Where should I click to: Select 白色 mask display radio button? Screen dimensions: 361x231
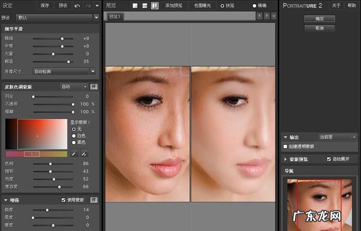(x=74, y=136)
